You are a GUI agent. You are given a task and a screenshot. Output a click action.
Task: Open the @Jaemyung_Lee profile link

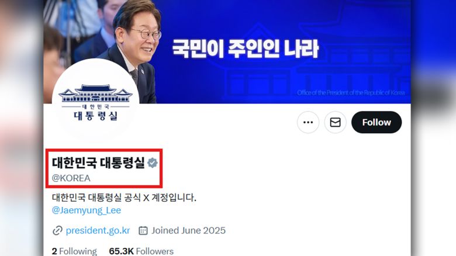point(87,210)
